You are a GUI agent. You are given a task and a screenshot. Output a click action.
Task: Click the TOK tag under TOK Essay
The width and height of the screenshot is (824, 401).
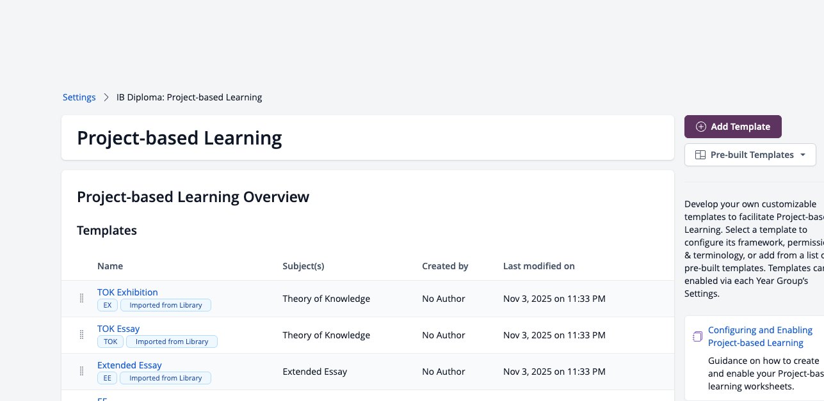[111, 342]
